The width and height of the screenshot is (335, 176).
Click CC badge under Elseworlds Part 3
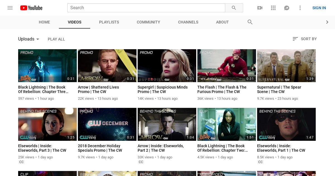(21, 162)
